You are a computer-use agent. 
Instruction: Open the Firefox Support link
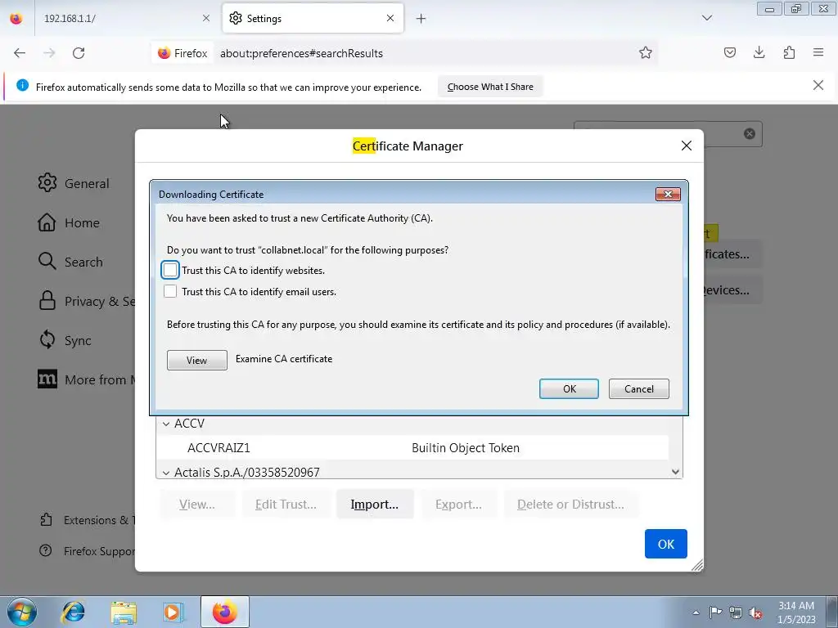click(x=87, y=550)
